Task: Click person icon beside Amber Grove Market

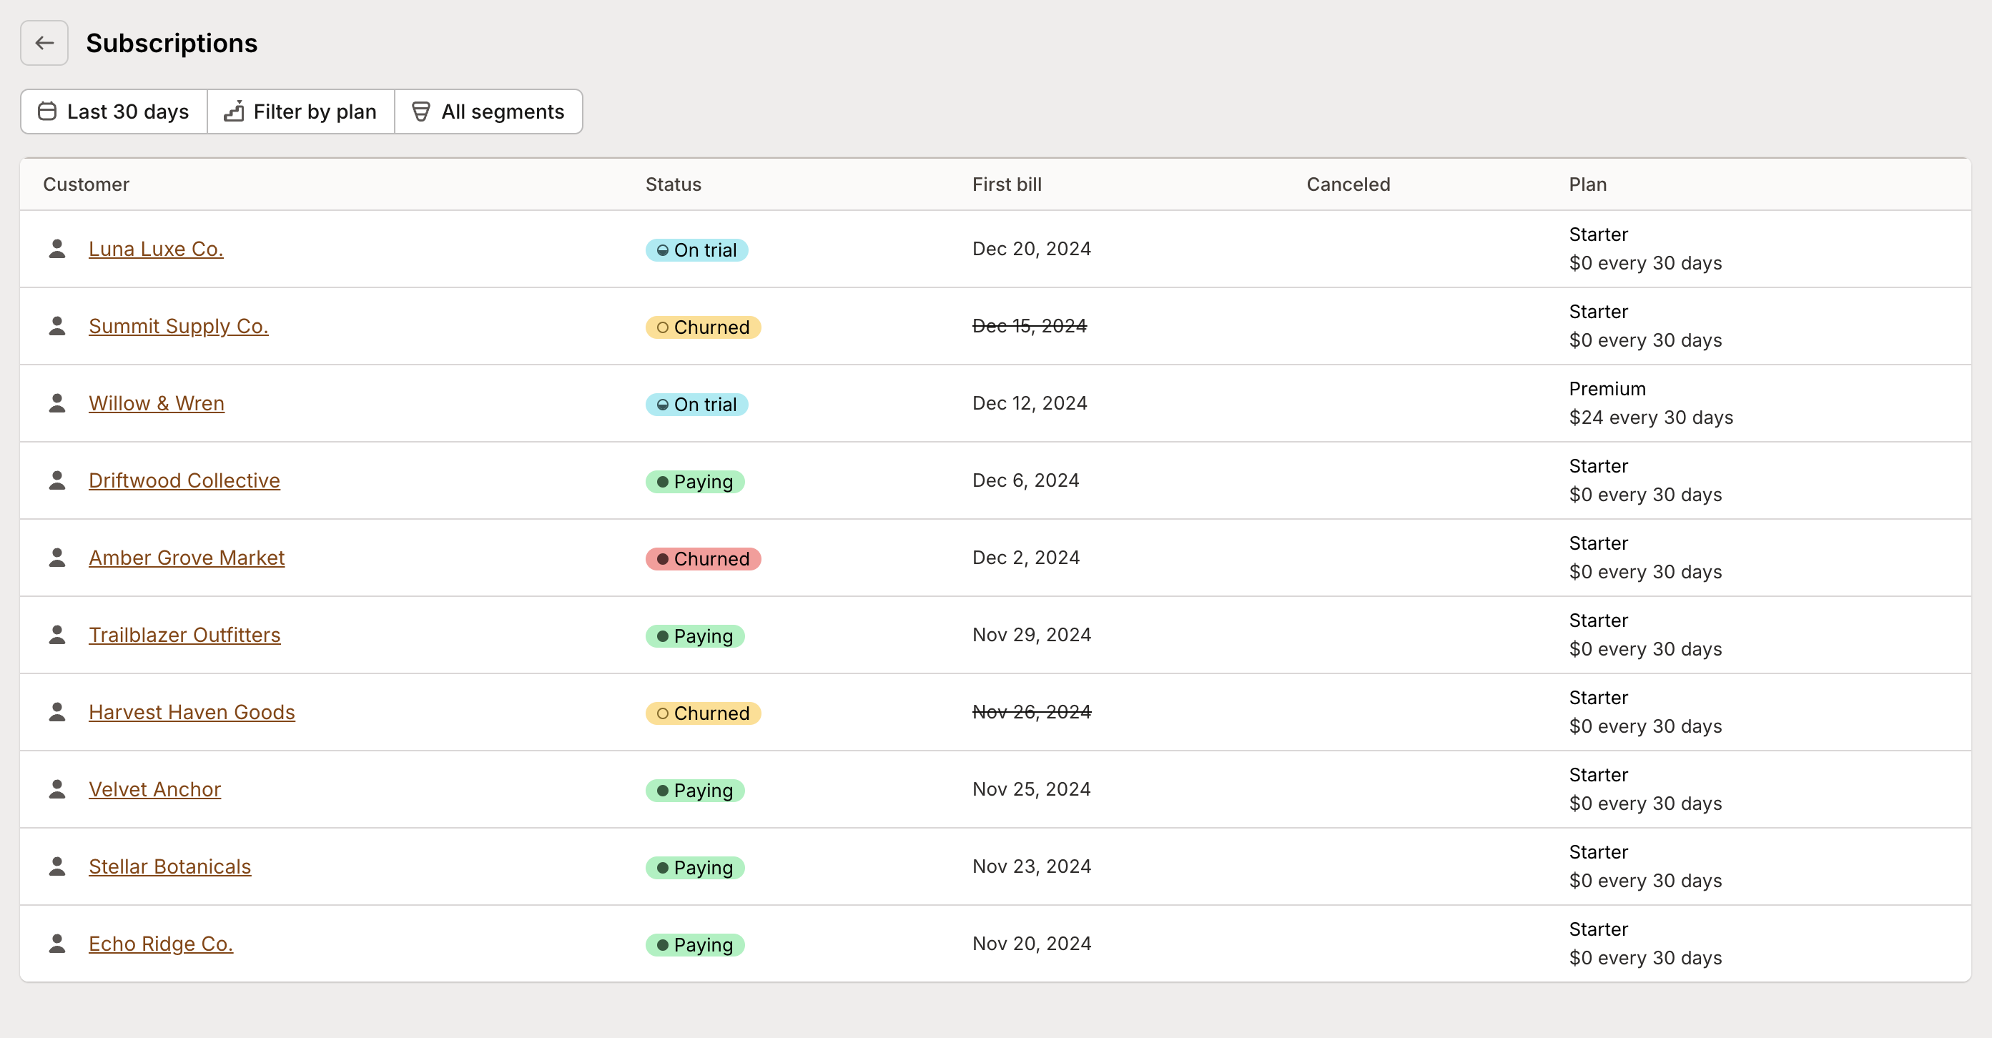Action: [x=57, y=558]
